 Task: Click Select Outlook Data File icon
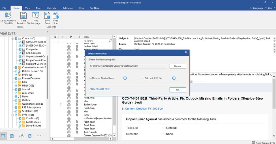click(8, 16)
